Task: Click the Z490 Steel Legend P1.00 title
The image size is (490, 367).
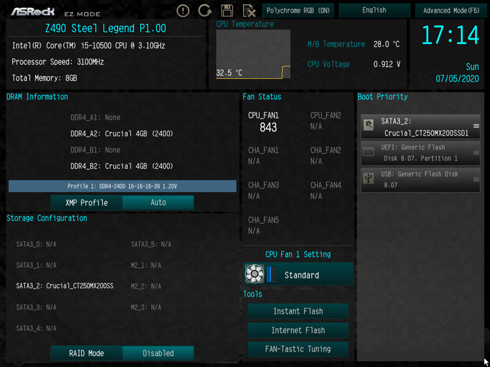Action: click(105, 28)
